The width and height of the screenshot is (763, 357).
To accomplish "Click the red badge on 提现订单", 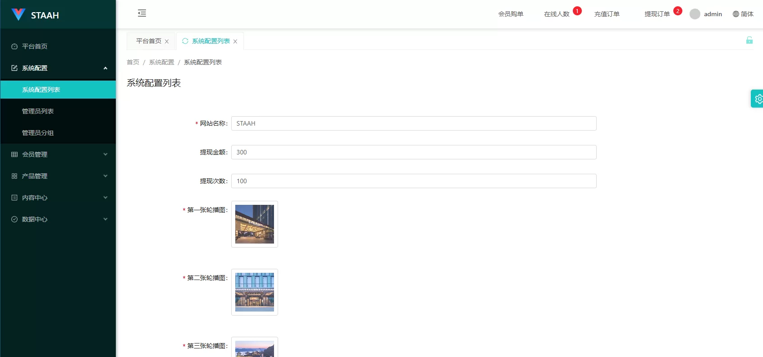I will click(x=678, y=11).
